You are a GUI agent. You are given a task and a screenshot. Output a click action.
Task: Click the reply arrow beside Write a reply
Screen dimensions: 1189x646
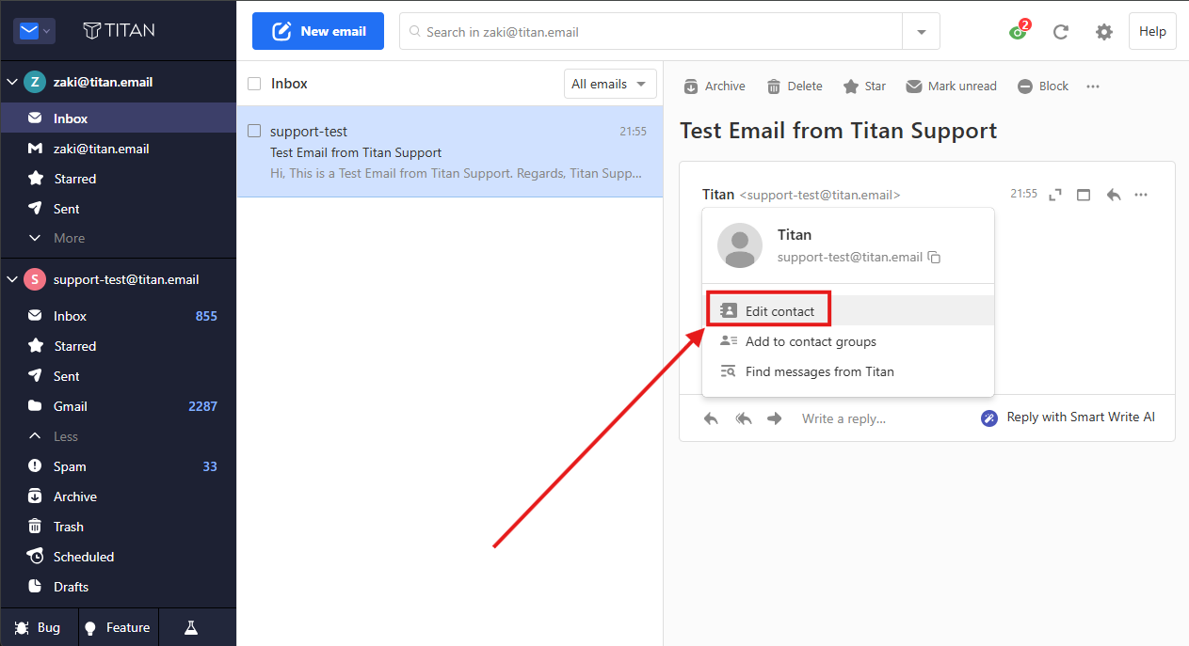tap(711, 418)
